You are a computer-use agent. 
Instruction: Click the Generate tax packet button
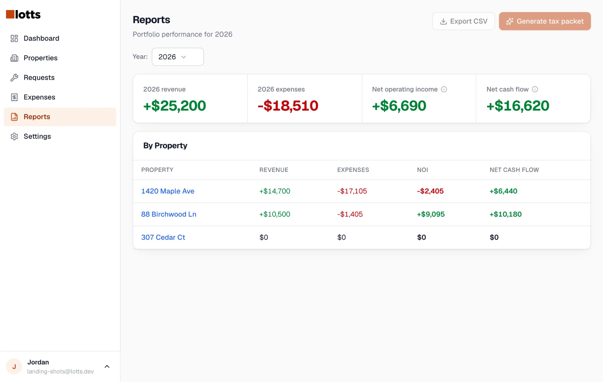545,21
